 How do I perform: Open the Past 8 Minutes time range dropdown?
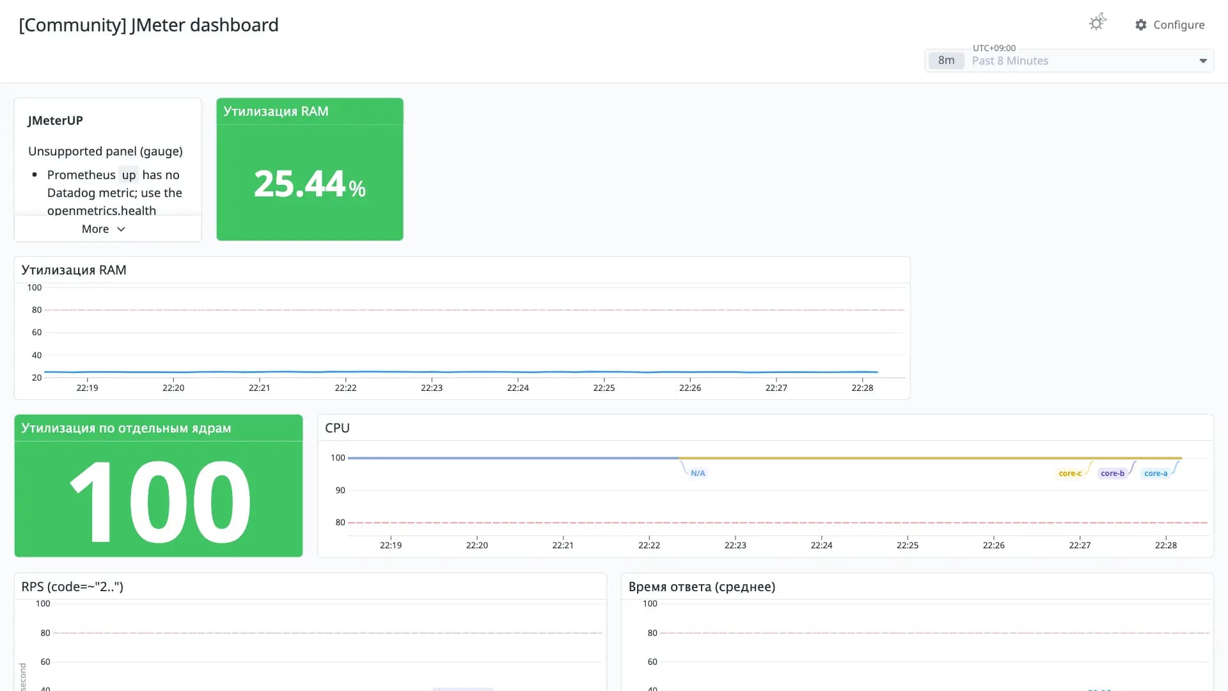(x=1069, y=61)
